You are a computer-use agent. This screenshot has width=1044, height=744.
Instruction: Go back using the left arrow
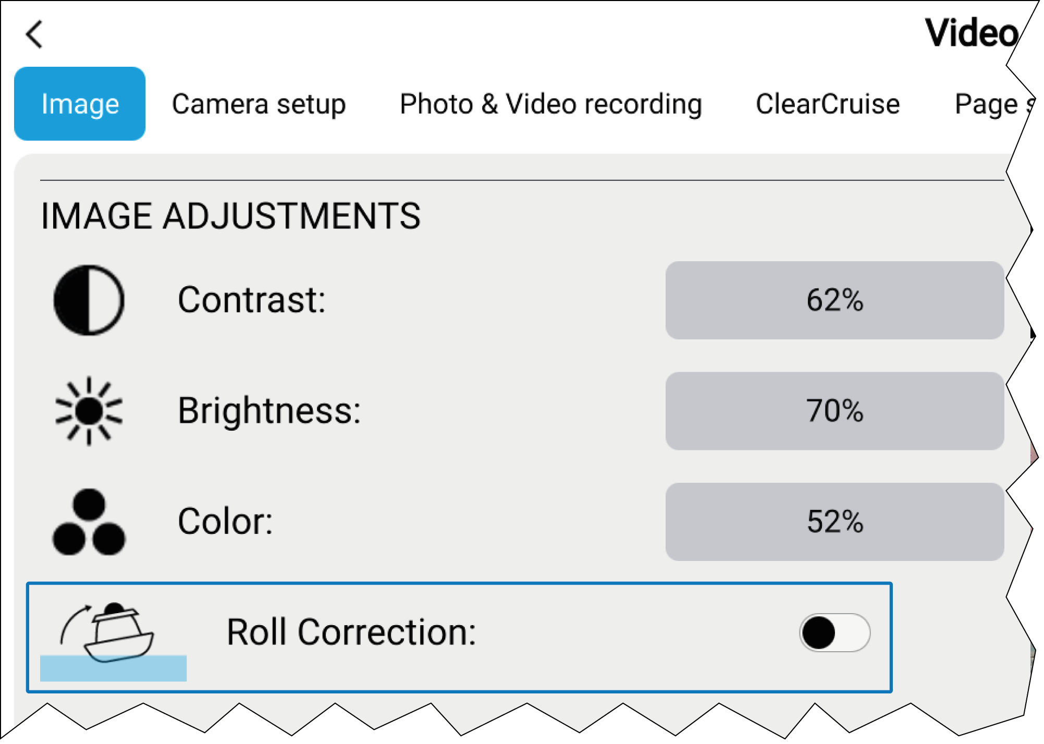34,34
